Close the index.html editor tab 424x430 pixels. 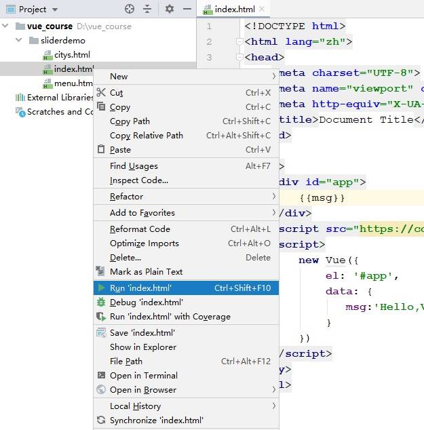tap(261, 9)
